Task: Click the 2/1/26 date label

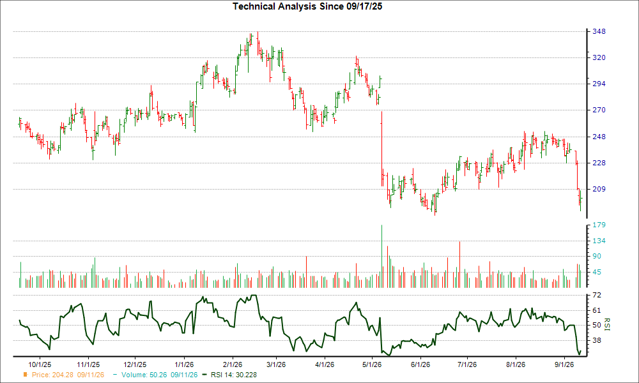Action: coord(233,364)
